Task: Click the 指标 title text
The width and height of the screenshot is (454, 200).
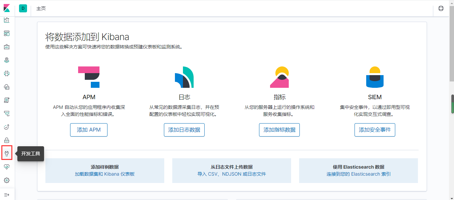Action: 279,97
